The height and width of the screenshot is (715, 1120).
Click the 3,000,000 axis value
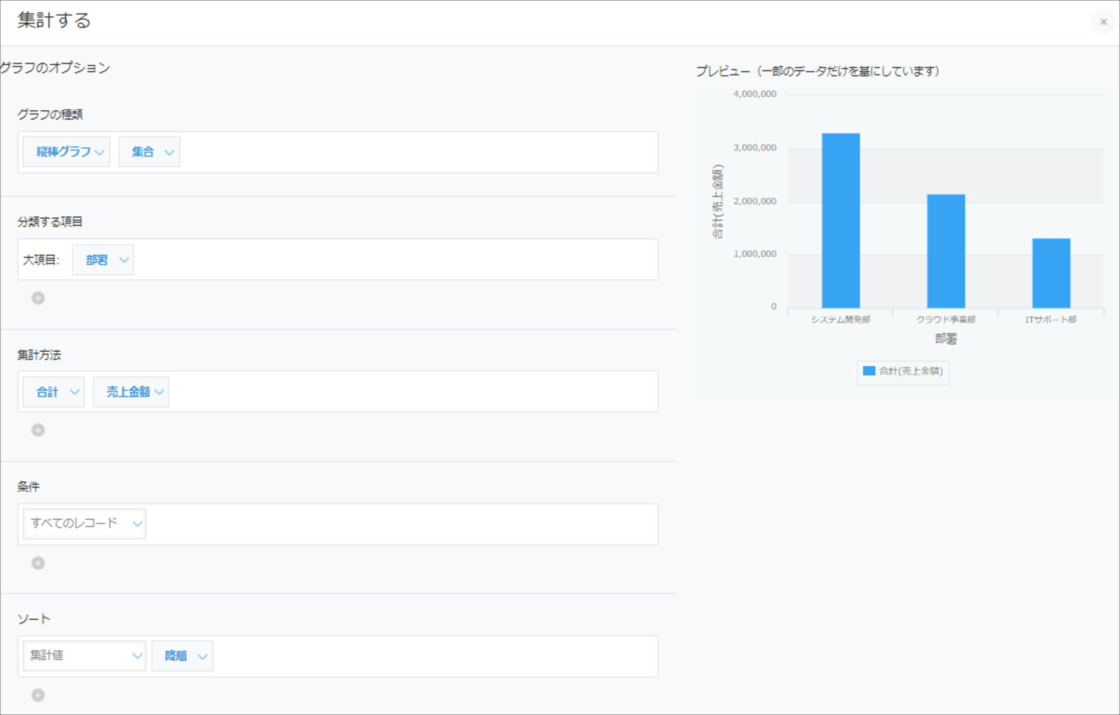coord(755,148)
